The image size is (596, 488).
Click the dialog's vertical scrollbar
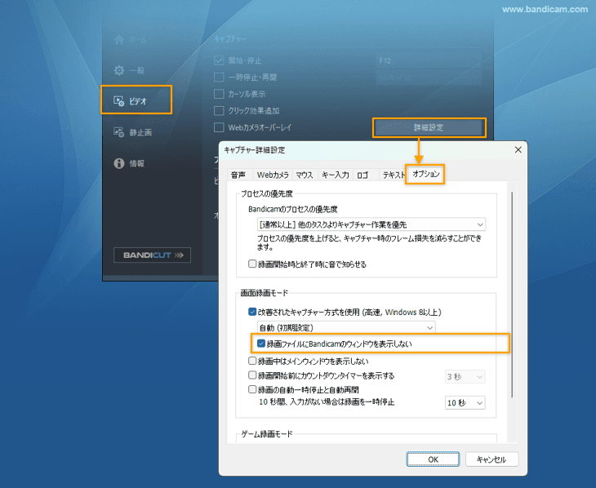click(x=513, y=295)
